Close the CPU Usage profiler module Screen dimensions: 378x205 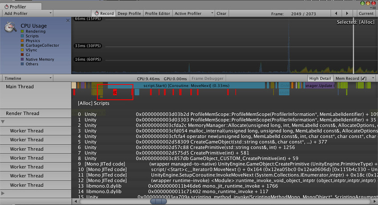[x=68, y=20]
